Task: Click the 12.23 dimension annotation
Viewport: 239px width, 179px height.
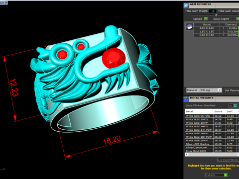Action: (14, 88)
